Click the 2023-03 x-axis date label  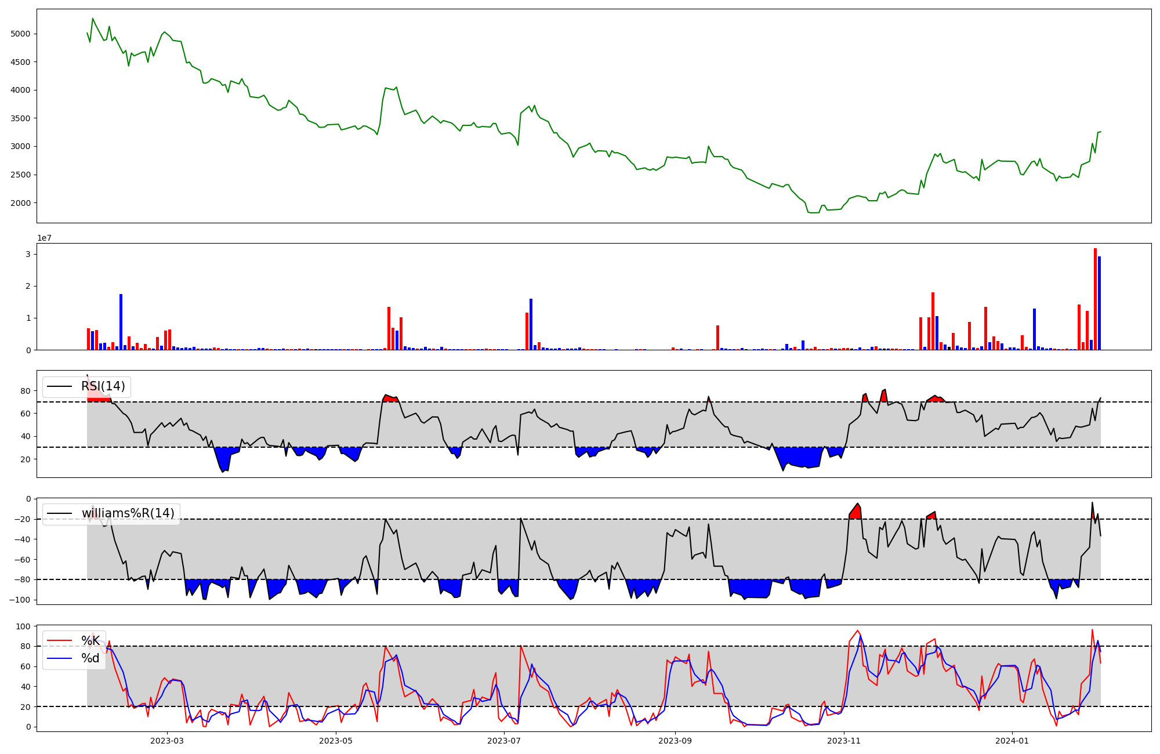[167, 741]
